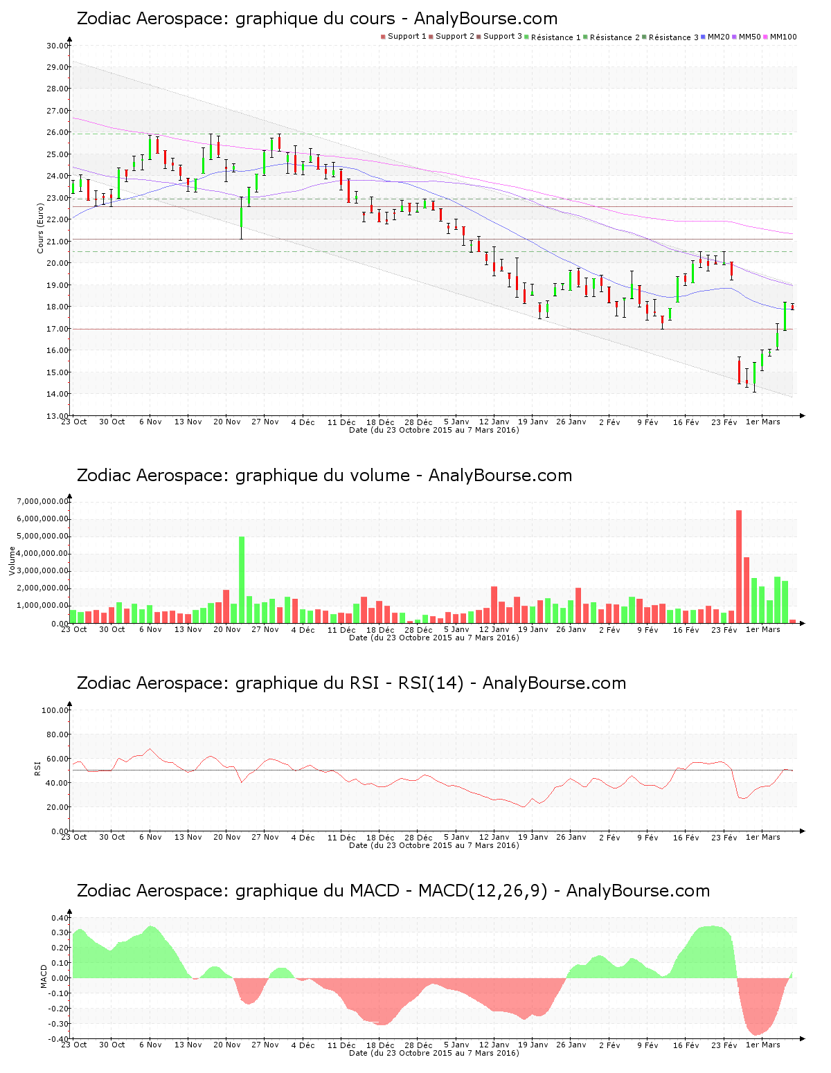Click the 13.00 value on price axis
Viewport: 831px width, 1073px height.
(57, 416)
